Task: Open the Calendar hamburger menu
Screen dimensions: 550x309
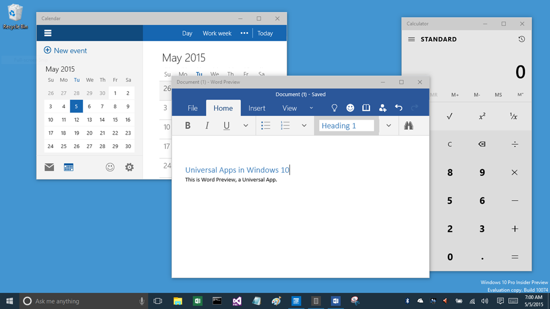Action: (48, 33)
